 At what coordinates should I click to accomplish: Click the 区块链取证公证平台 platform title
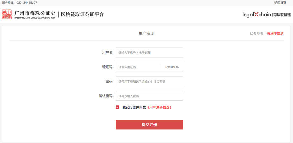pyautogui.click(x=82, y=14)
